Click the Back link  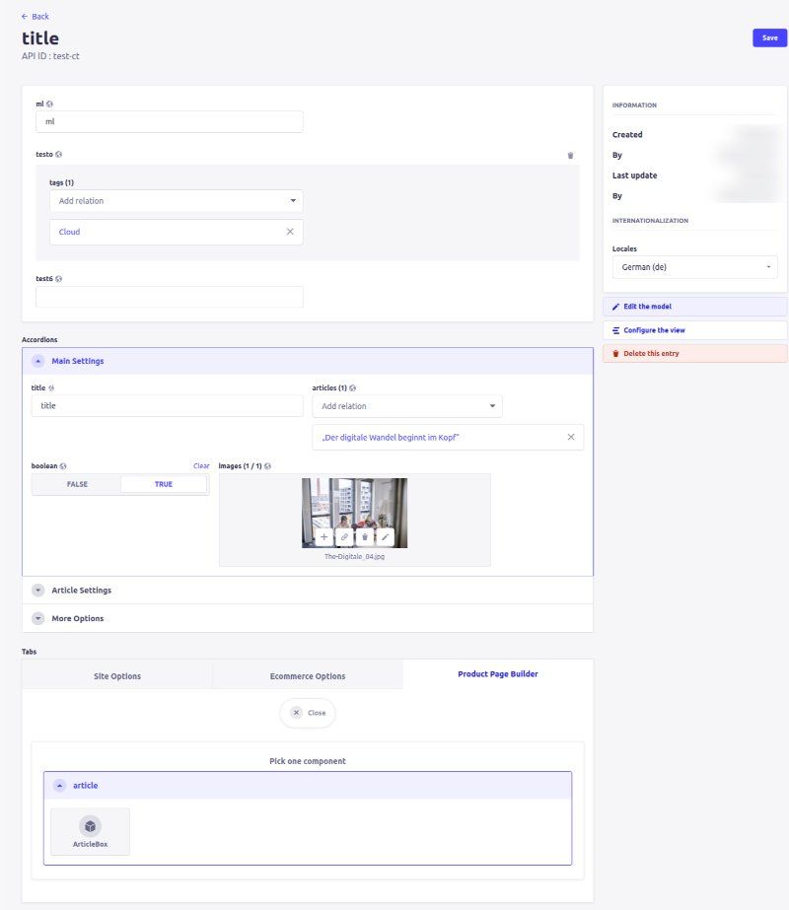pos(35,16)
